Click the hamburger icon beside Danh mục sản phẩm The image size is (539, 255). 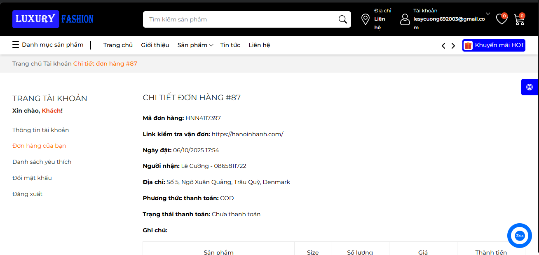click(15, 45)
